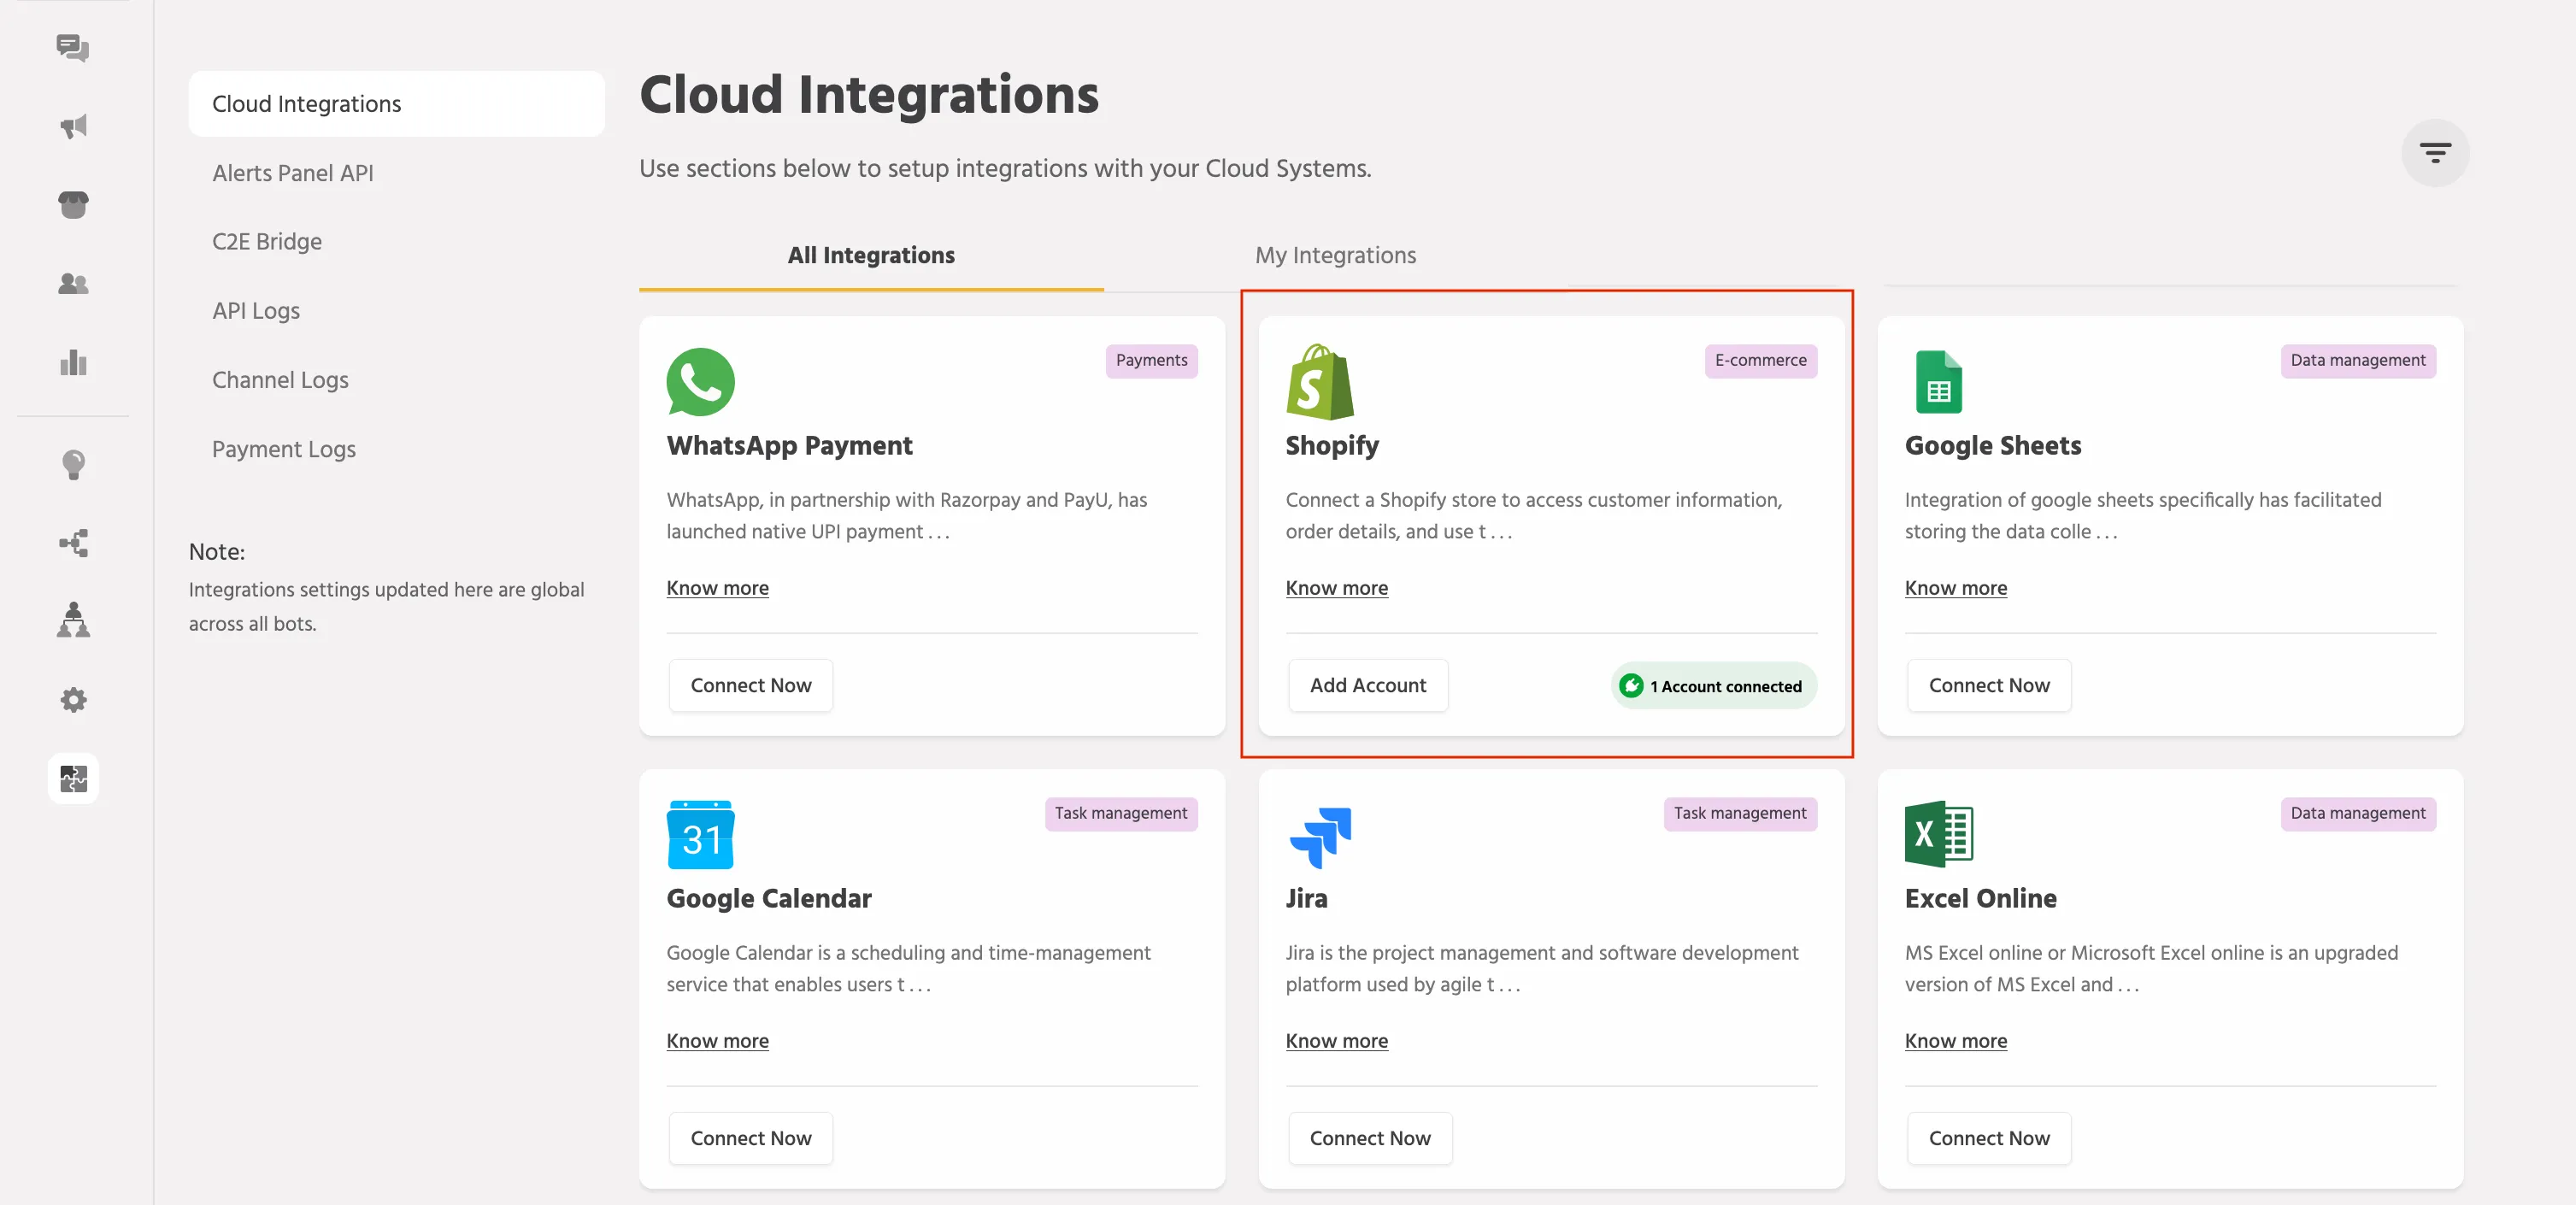This screenshot has height=1205, width=2576.
Task: Click the Excel Online logo
Action: pyautogui.click(x=1938, y=834)
